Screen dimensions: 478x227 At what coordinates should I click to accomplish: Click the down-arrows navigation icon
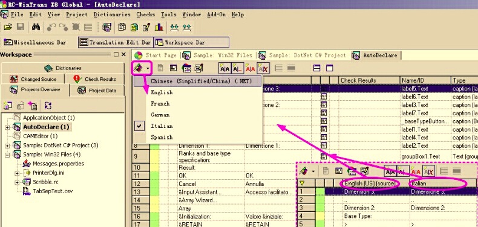point(174,27)
